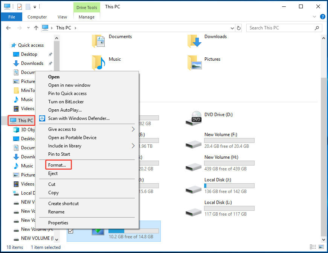The image size is (328, 253).
Task: Click navigation pane scroll up arrow
Action: (x=56, y=38)
